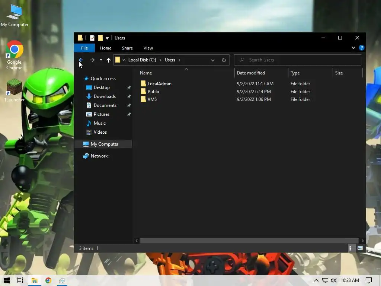381x286 pixels.
Task: Click the VM5 folder icon
Action: 143,99
